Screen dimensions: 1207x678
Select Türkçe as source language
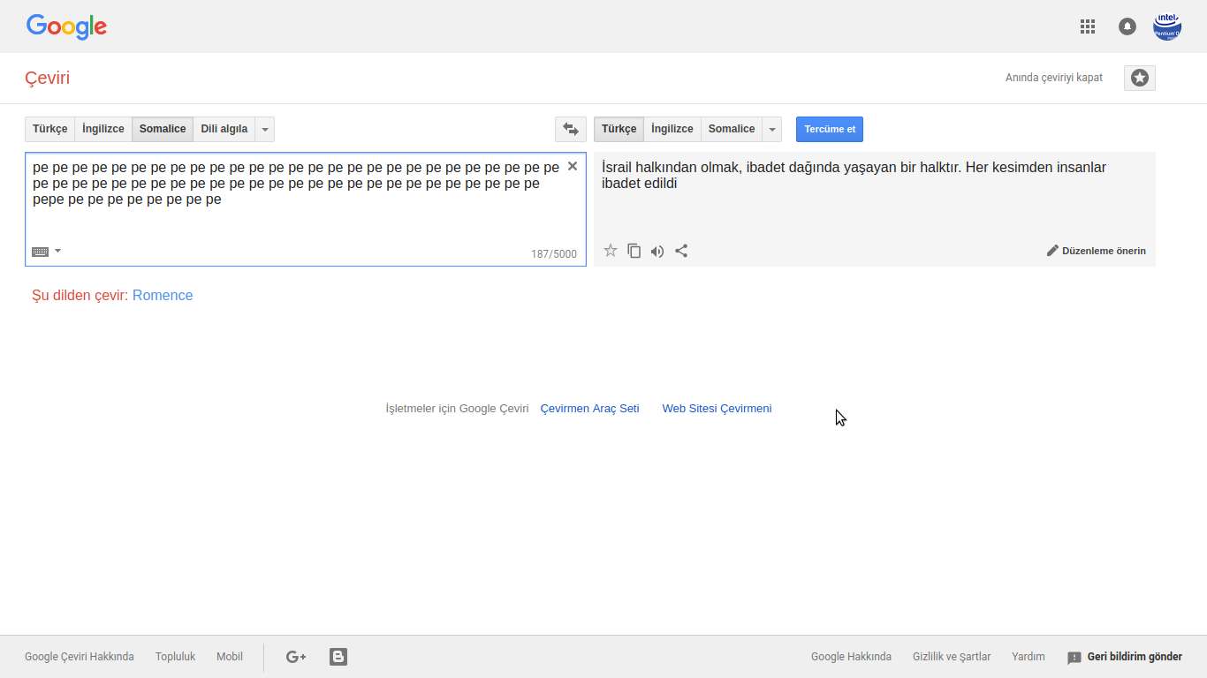(x=50, y=129)
